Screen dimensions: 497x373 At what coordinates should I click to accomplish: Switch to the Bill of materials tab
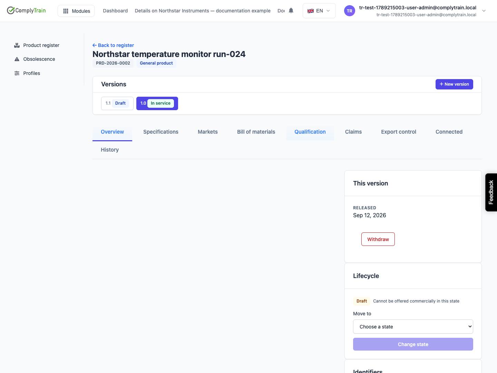(x=256, y=132)
